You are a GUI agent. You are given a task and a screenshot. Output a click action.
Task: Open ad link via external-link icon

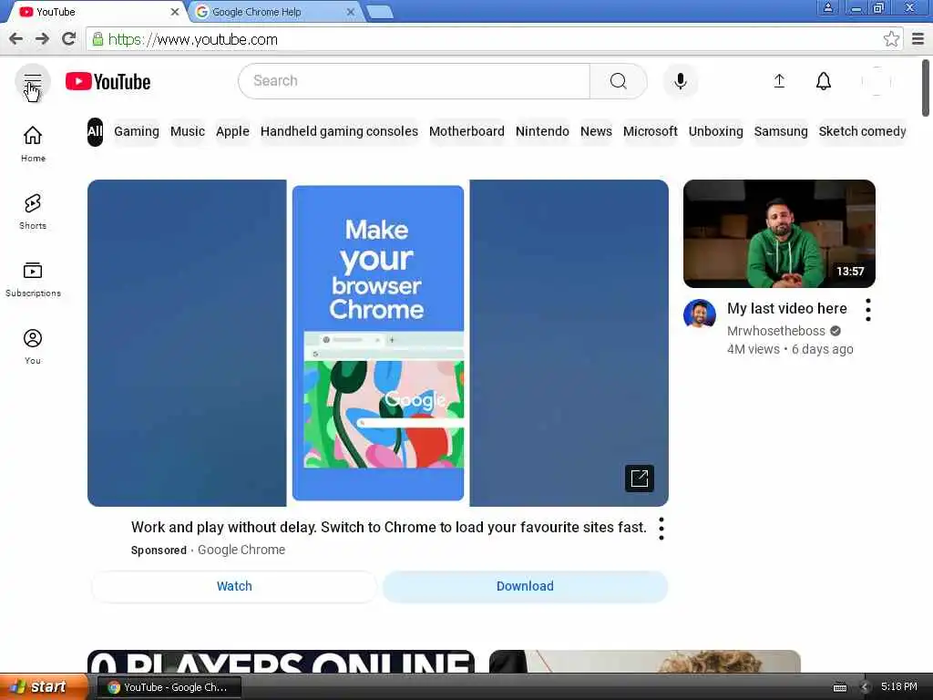640,478
